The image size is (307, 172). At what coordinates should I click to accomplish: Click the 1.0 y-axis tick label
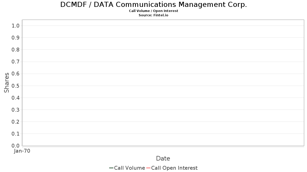tap(16, 26)
